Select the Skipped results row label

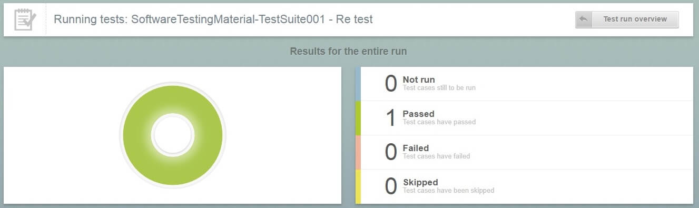(420, 182)
